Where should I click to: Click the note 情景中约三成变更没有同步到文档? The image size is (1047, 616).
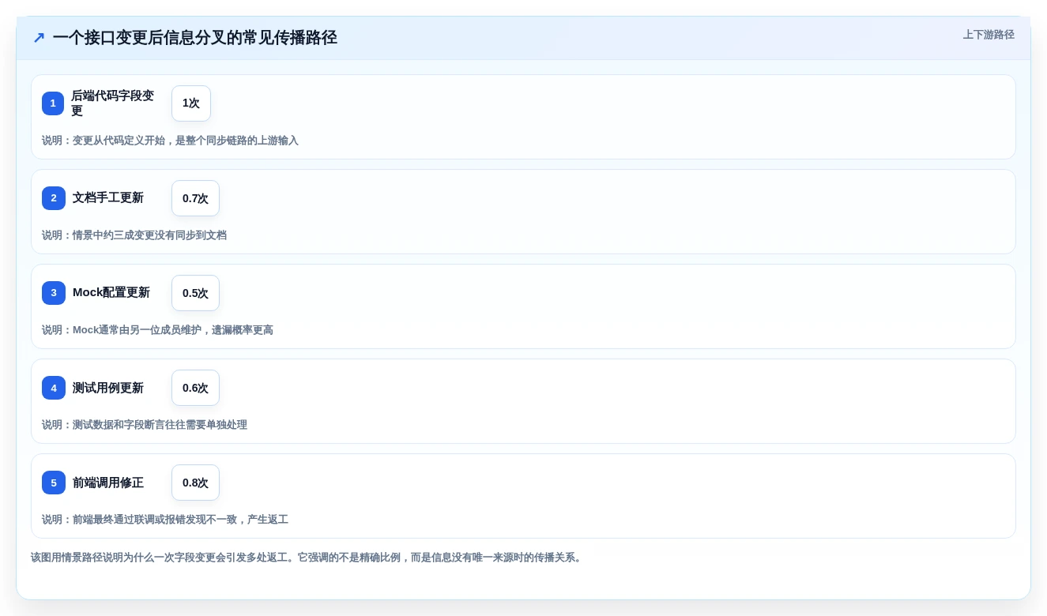(x=134, y=235)
